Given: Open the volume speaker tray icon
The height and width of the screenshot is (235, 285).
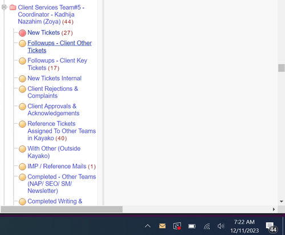Looking at the screenshot, I should pos(221,226).
